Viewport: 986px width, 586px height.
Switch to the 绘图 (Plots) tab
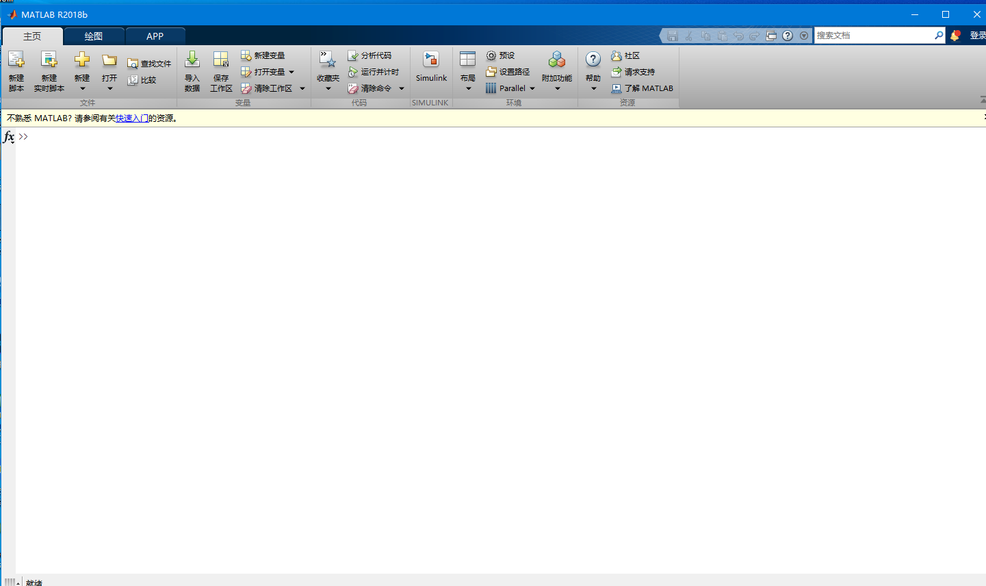point(94,36)
